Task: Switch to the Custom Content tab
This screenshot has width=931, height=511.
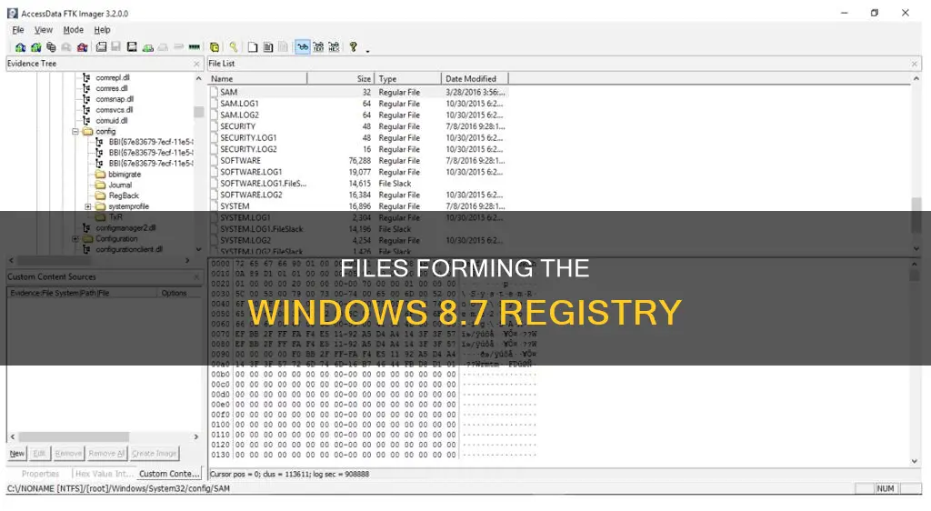Action: coord(169,474)
